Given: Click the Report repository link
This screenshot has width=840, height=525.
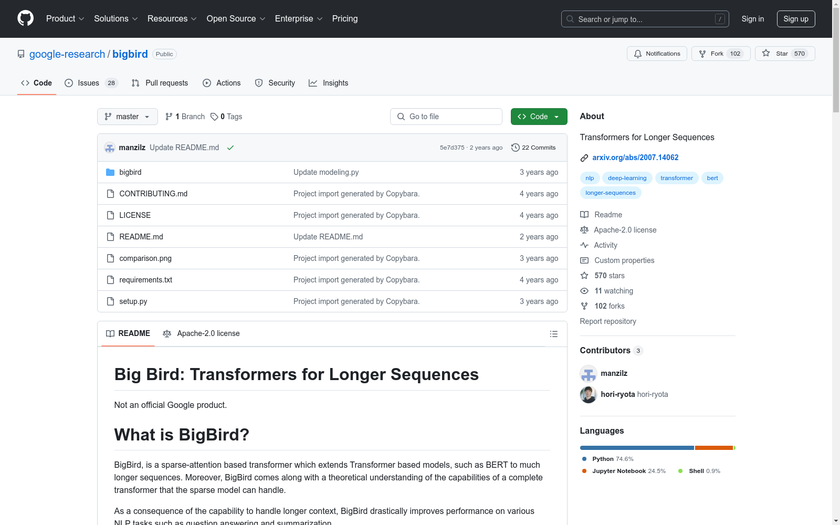Looking at the screenshot, I should point(608,321).
